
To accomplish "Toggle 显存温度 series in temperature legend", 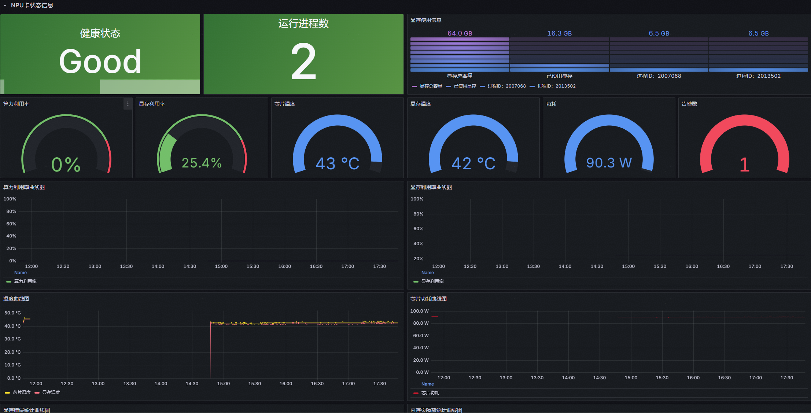I will (x=51, y=392).
